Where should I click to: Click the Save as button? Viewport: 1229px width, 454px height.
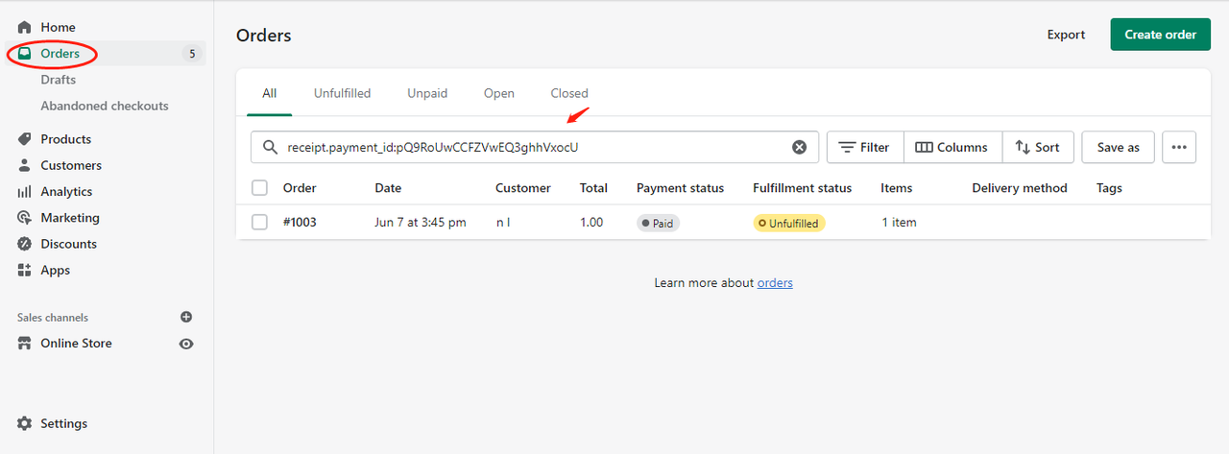coord(1119,147)
